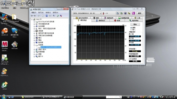The height and width of the screenshot is (99, 177).
Task: Select the INTEL SSDSA2MH080G1GC device entry
Action: point(51,47)
